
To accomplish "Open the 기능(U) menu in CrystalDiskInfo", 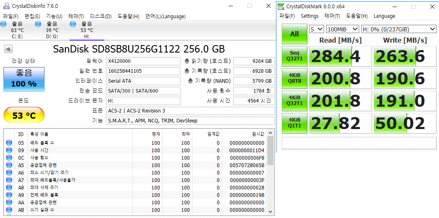I will [54, 17].
